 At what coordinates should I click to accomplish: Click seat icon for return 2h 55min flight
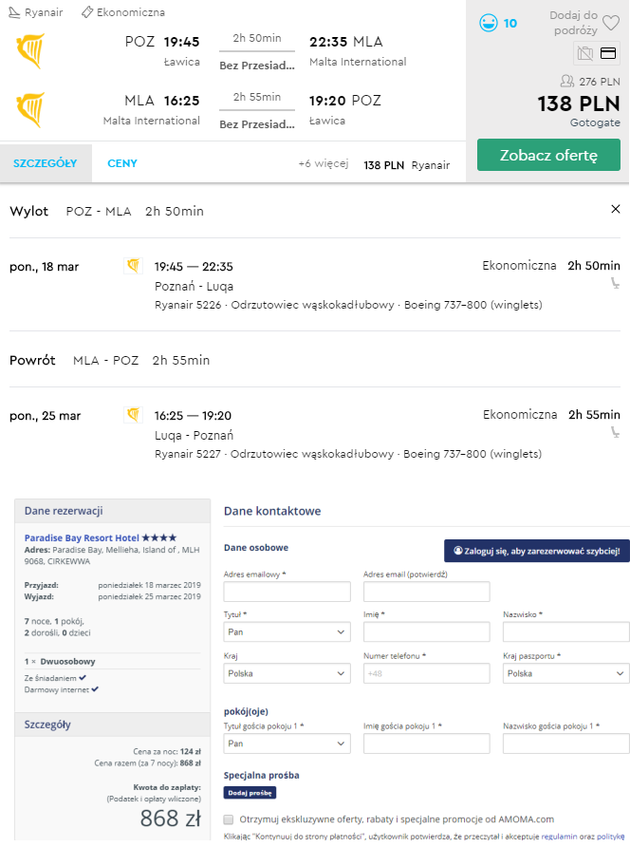(x=615, y=432)
